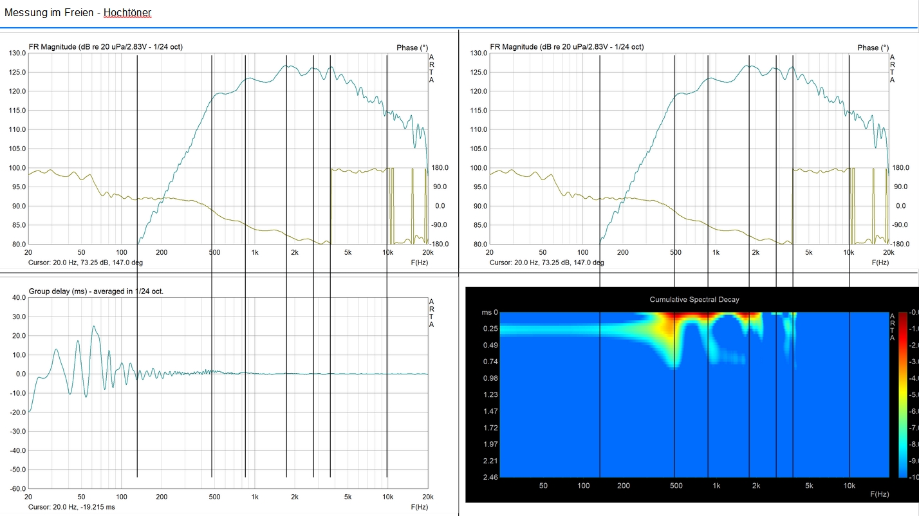Screen dimensions: 919x516
Task: Click the 10k marker line in left FR chart
Action: (387, 148)
